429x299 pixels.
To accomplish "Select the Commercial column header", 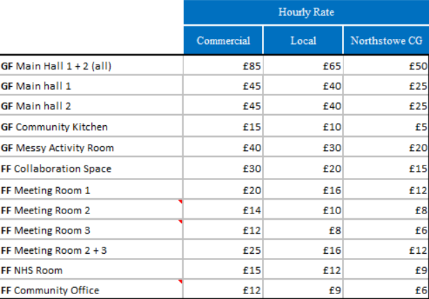I will pos(224,40).
